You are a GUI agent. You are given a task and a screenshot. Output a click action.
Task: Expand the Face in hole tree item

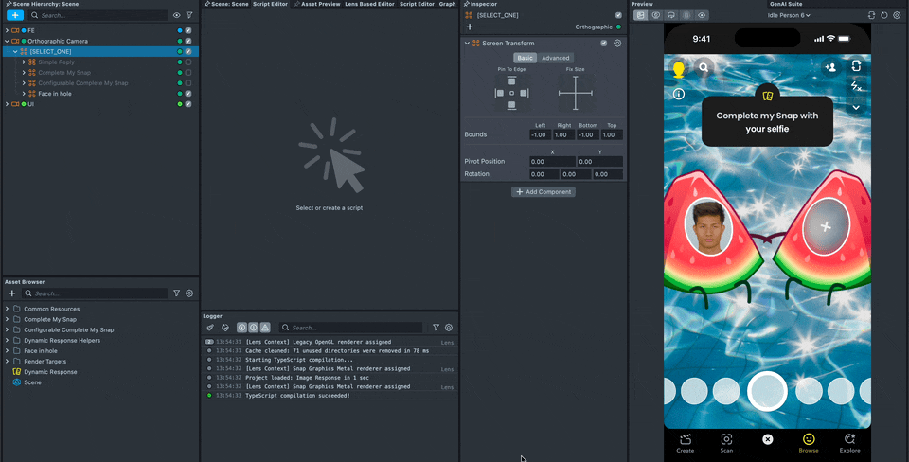pos(24,94)
